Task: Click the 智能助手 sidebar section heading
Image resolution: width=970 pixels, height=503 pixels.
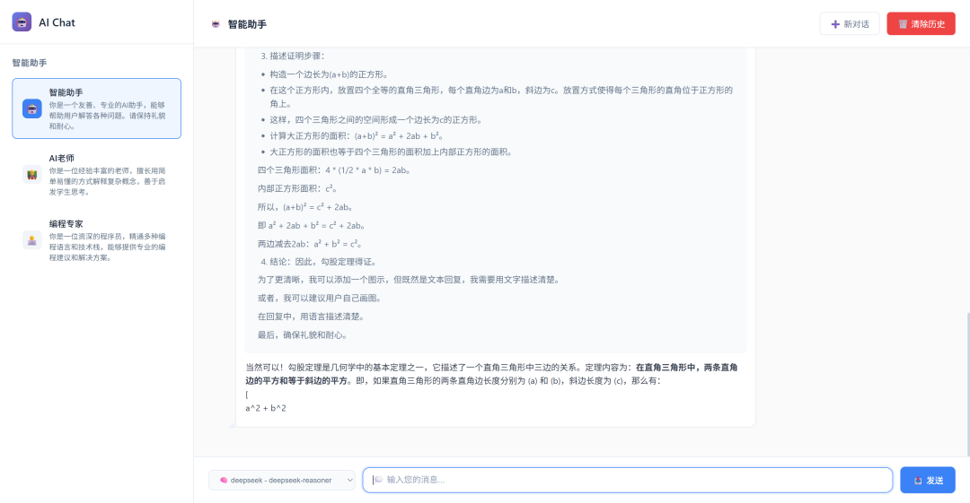Action: (x=30, y=63)
